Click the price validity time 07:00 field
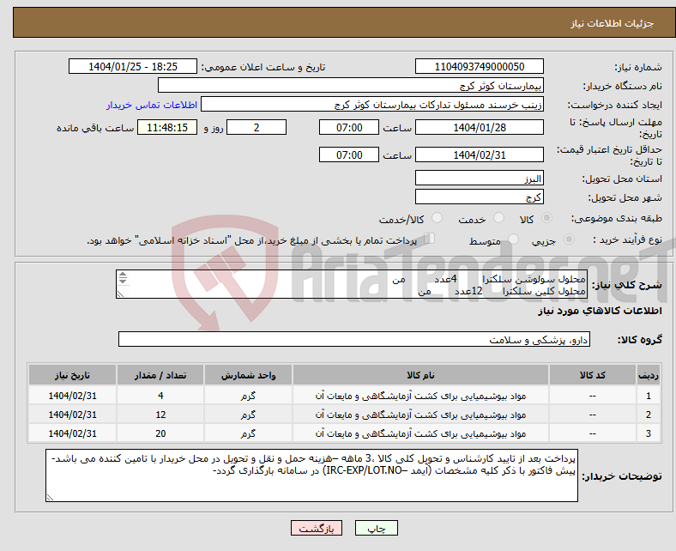Viewport: 676px width, 551px height. [349, 154]
